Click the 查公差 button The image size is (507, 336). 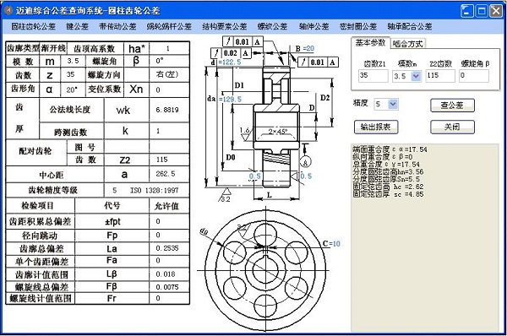(452, 106)
